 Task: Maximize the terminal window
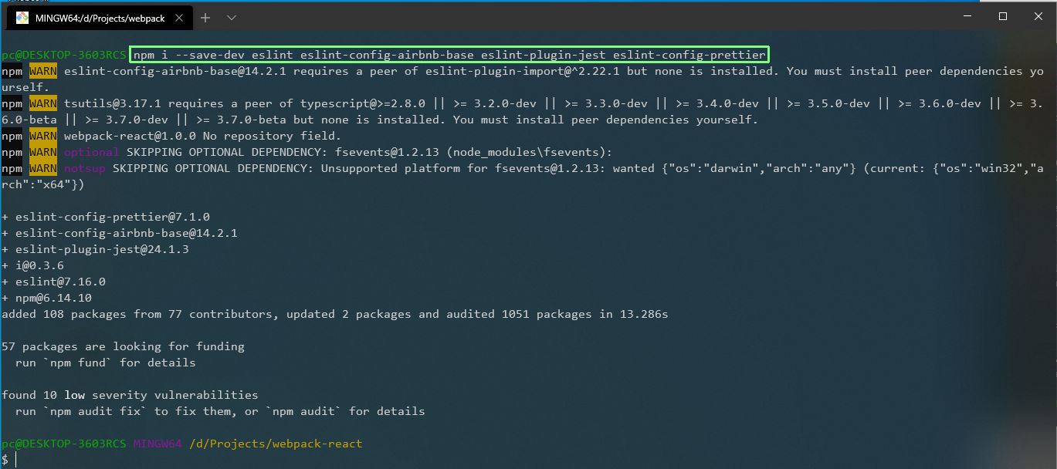tap(1003, 16)
